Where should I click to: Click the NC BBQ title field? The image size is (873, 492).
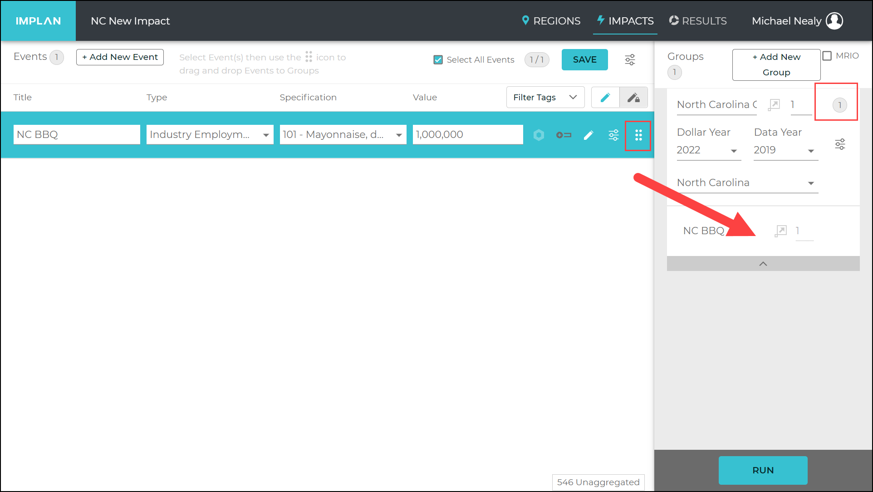point(77,134)
